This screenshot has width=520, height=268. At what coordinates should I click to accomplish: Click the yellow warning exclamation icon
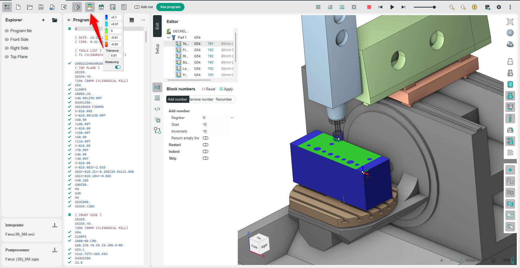pyautogui.click(x=474, y=7)
